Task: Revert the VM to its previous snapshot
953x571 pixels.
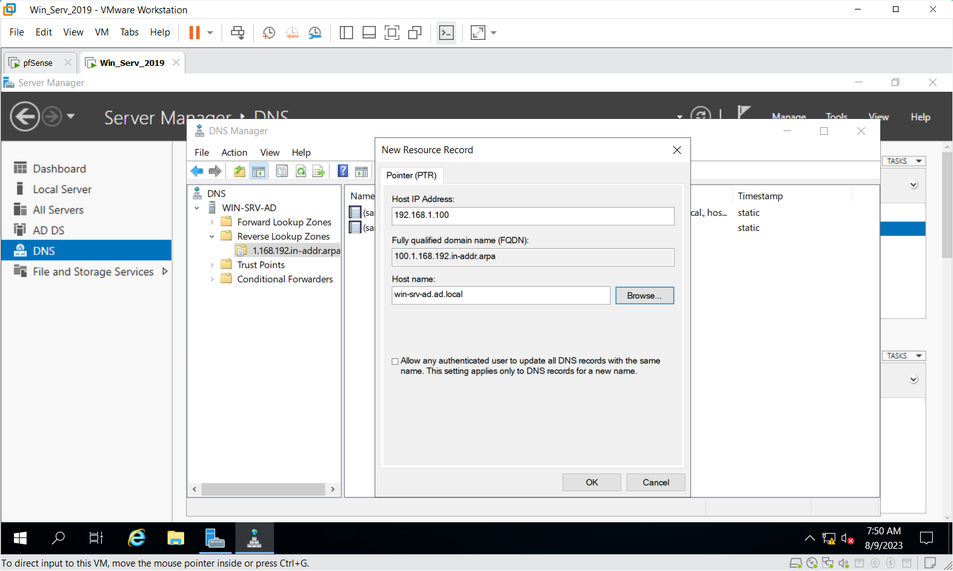Action: 292,32
